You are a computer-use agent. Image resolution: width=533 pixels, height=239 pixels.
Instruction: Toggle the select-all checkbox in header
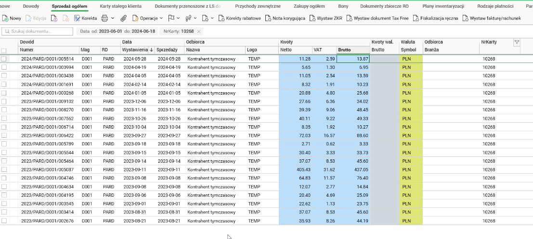click(4, 50)
